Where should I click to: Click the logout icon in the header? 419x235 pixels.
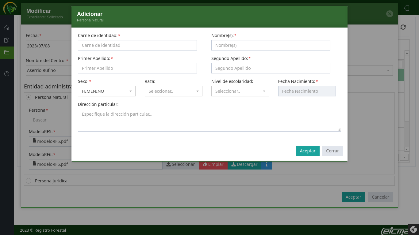click(407, 8)
